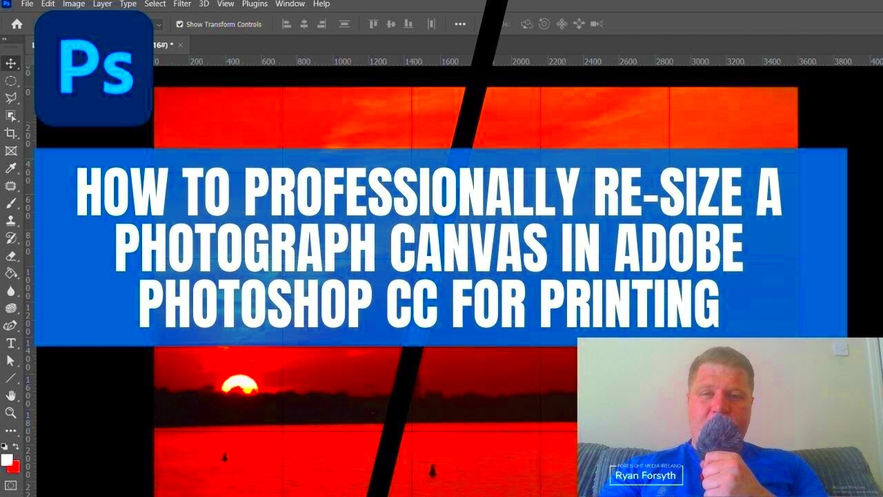Close the open document tab
This screenshot has height=497, width=883.
[x=181, y=45]
